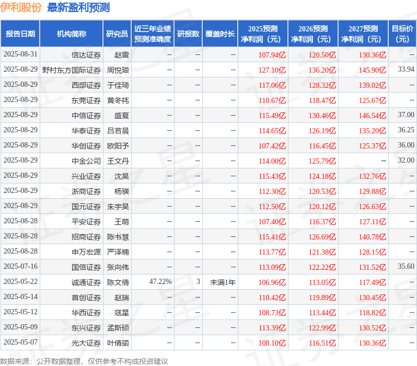This screenshot has width=417, height=366.
Task: Click the 140.78亿 2027 forecast value
Action: tap(373, 237)
